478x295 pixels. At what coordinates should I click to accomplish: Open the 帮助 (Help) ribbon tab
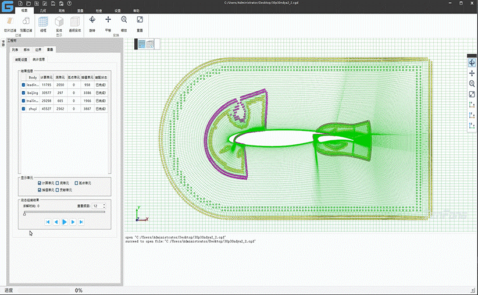136,10
